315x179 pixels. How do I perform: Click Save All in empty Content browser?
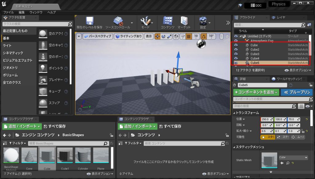click(x=170, y=126)
